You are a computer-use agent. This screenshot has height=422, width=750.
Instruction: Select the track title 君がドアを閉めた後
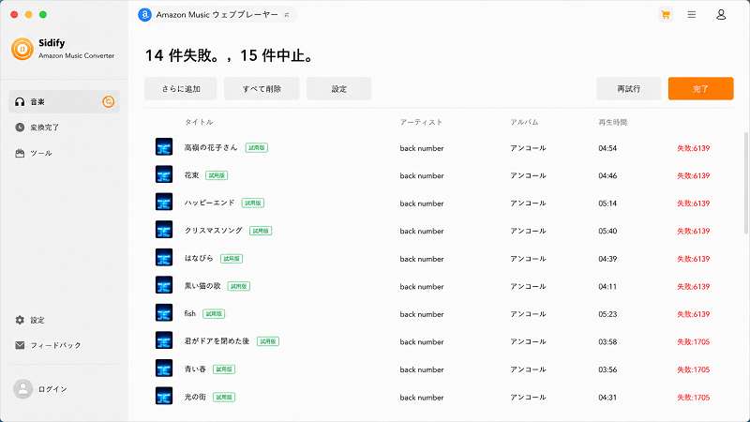point(217,341)
